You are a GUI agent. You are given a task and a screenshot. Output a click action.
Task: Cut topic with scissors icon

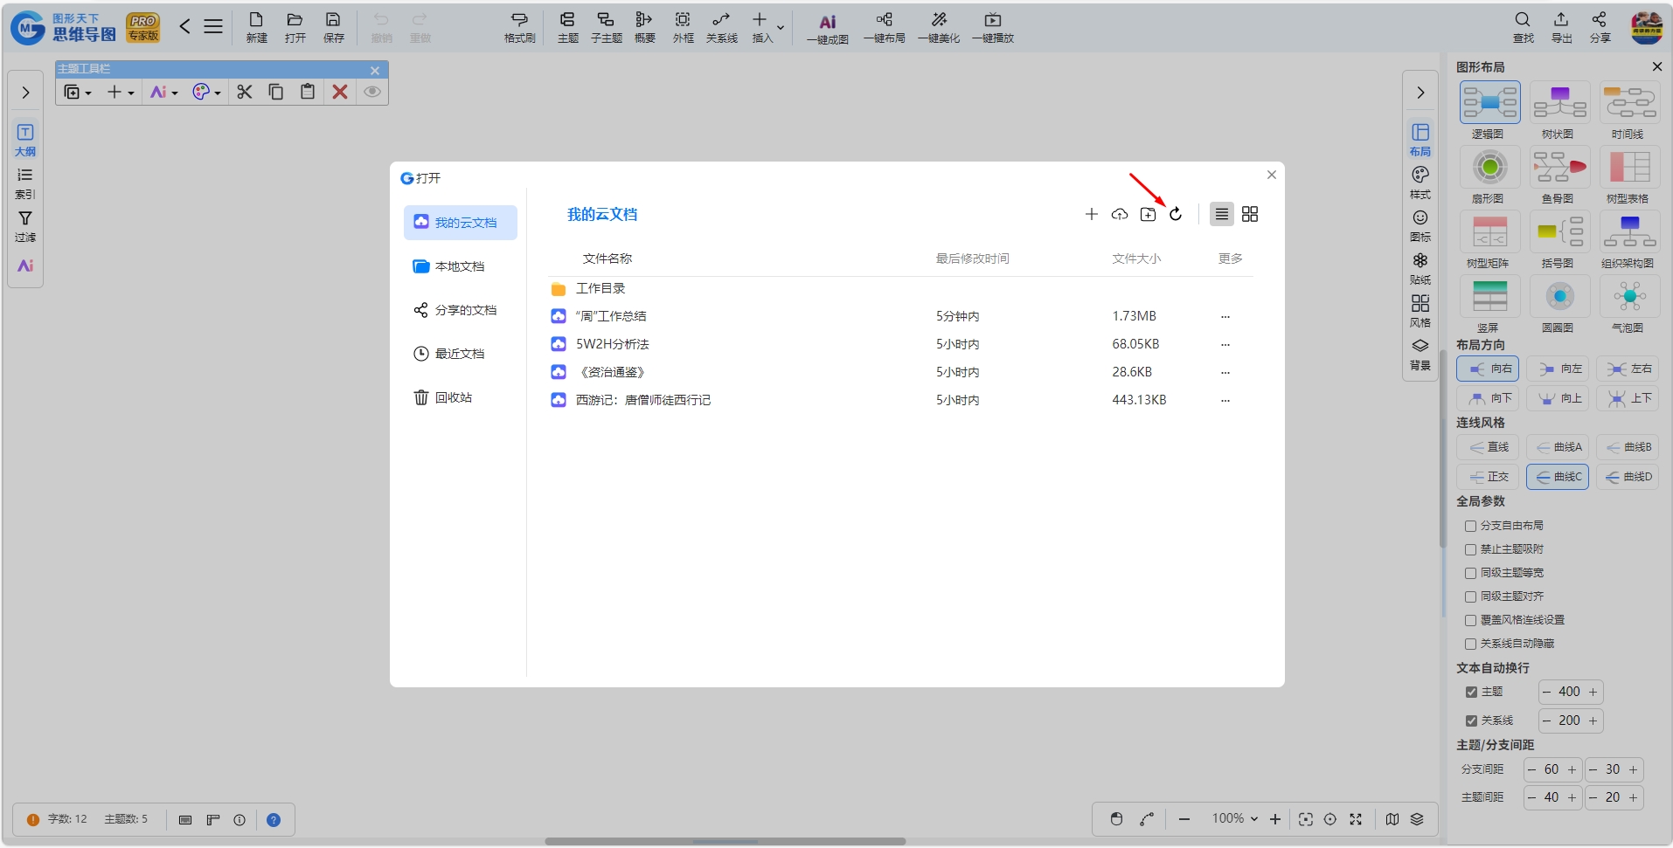point(245,92)
